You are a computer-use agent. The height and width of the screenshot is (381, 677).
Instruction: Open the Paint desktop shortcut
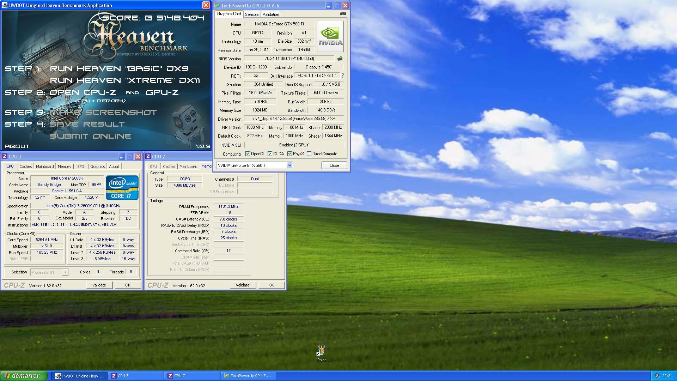coord(321,353)
